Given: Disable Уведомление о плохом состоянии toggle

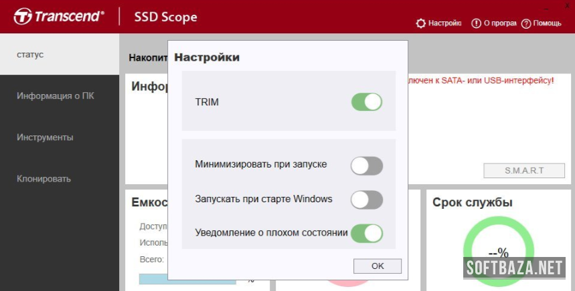Looking at the screenshot, I should [366, 233].
